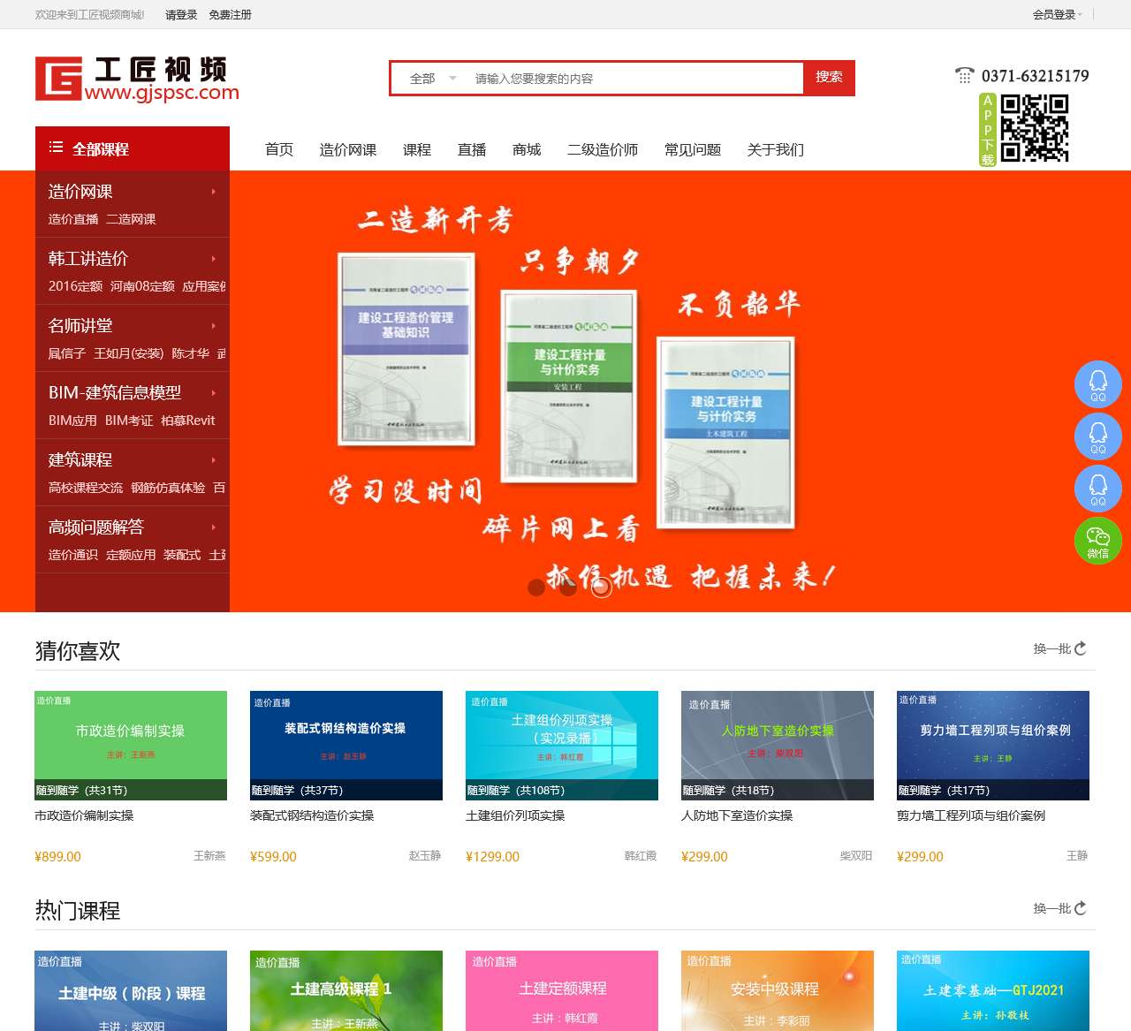This screenshot has height=1031, width=1131.
Task: Open the BIM考证 sidebar link
Action: [x=129, y=421]
